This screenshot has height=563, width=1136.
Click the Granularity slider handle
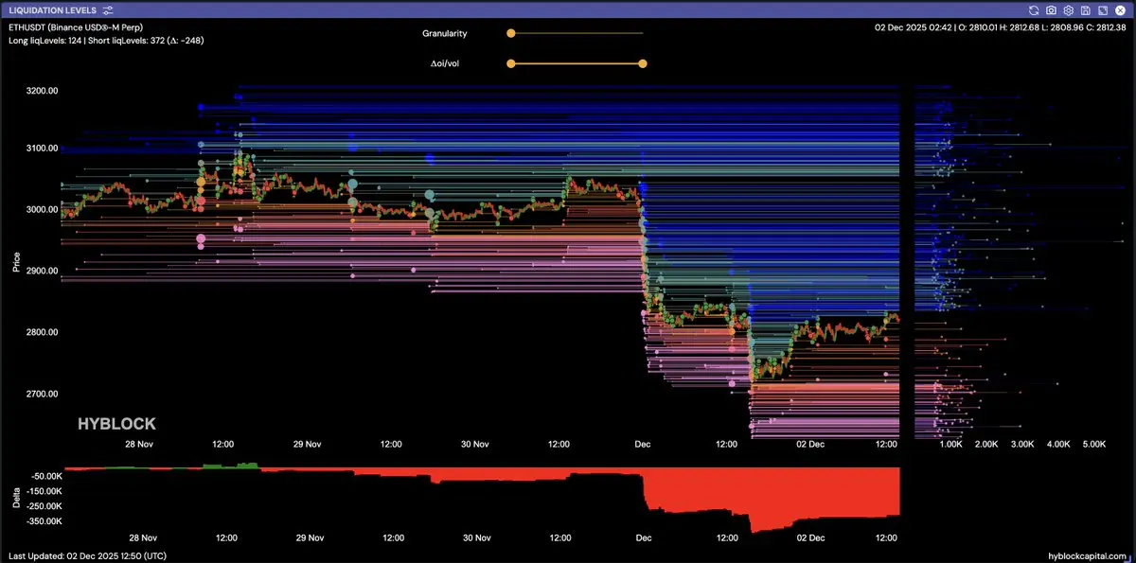(x=510, y=33)
